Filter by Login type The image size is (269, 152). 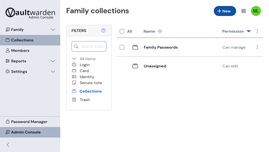pyautogui.click(x=85, y=65)
